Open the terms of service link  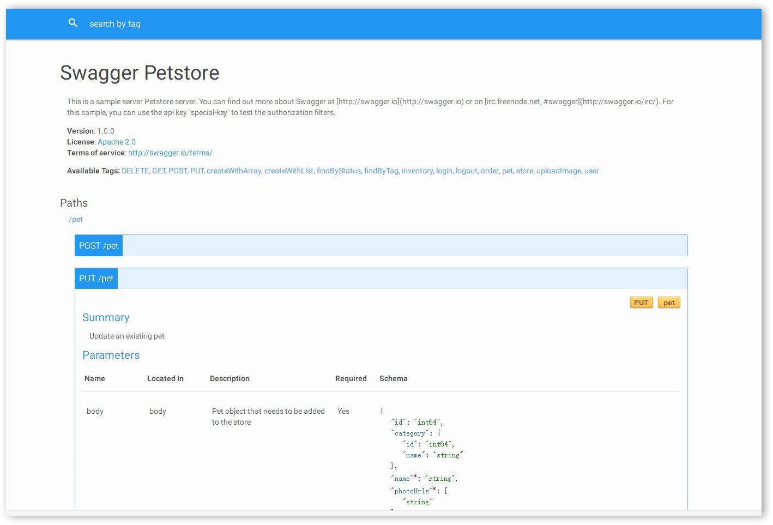(x=170, y=153)
